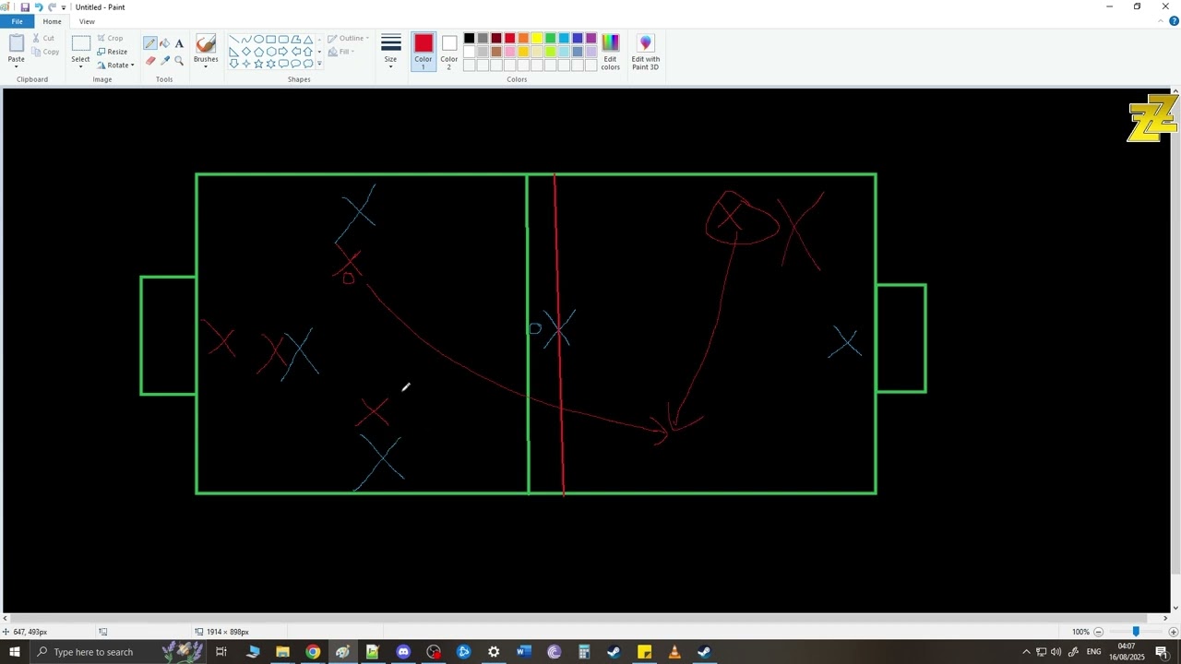Click the Undo arrow in title bar
Screen dimensions: 1181x664
pos(38,6)
